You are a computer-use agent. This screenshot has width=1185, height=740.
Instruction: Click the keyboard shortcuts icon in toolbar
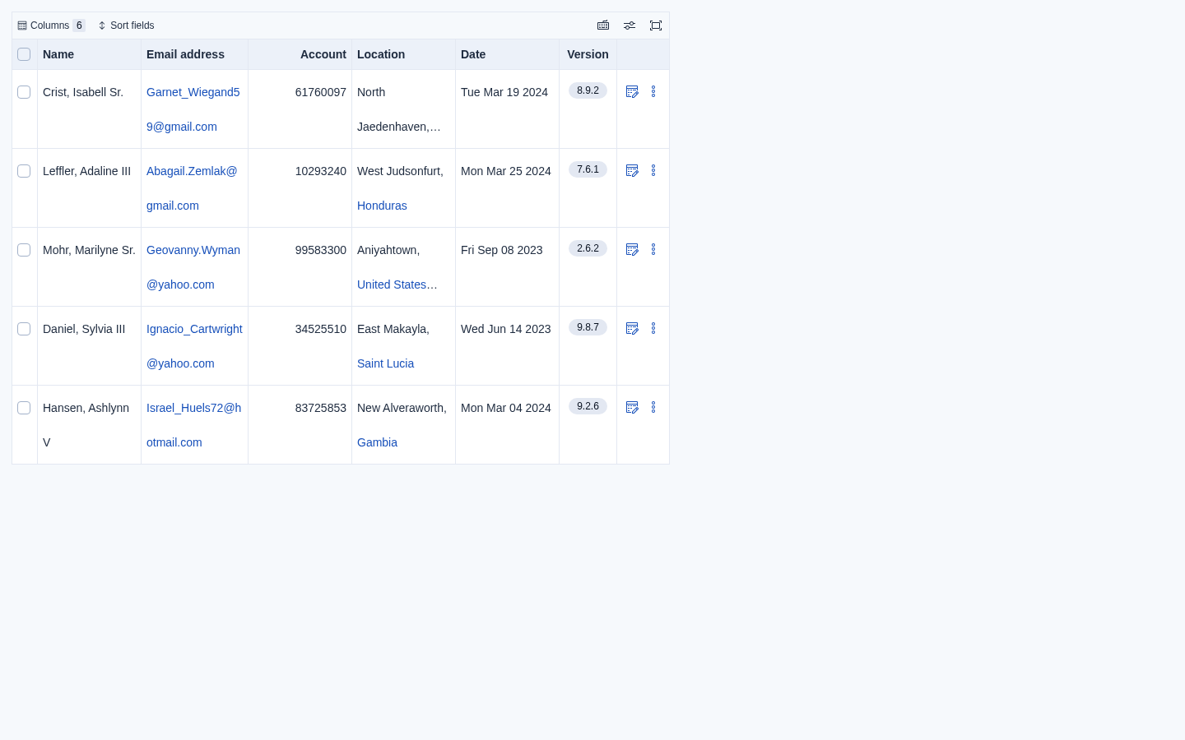(603, 25)
